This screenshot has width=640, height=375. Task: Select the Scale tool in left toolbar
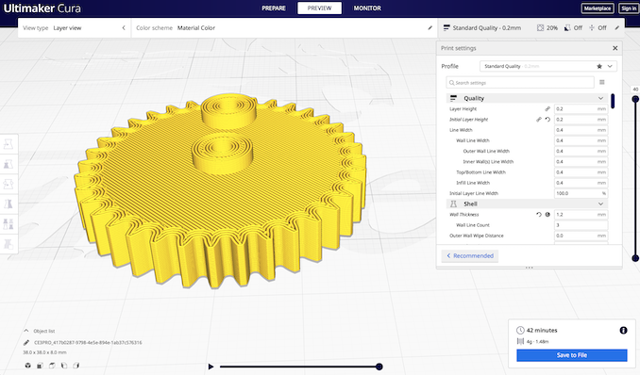[x=8, y=164]
